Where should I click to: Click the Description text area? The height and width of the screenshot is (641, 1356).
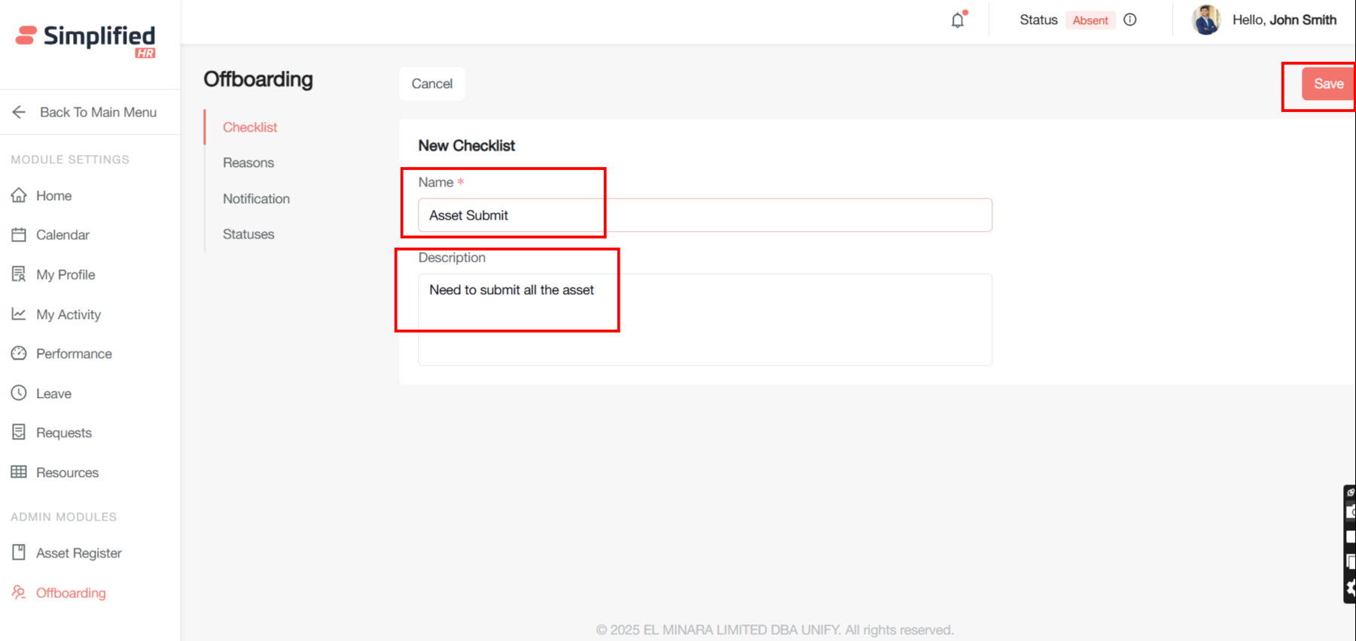pyautogui.click(x=705, y=320)
